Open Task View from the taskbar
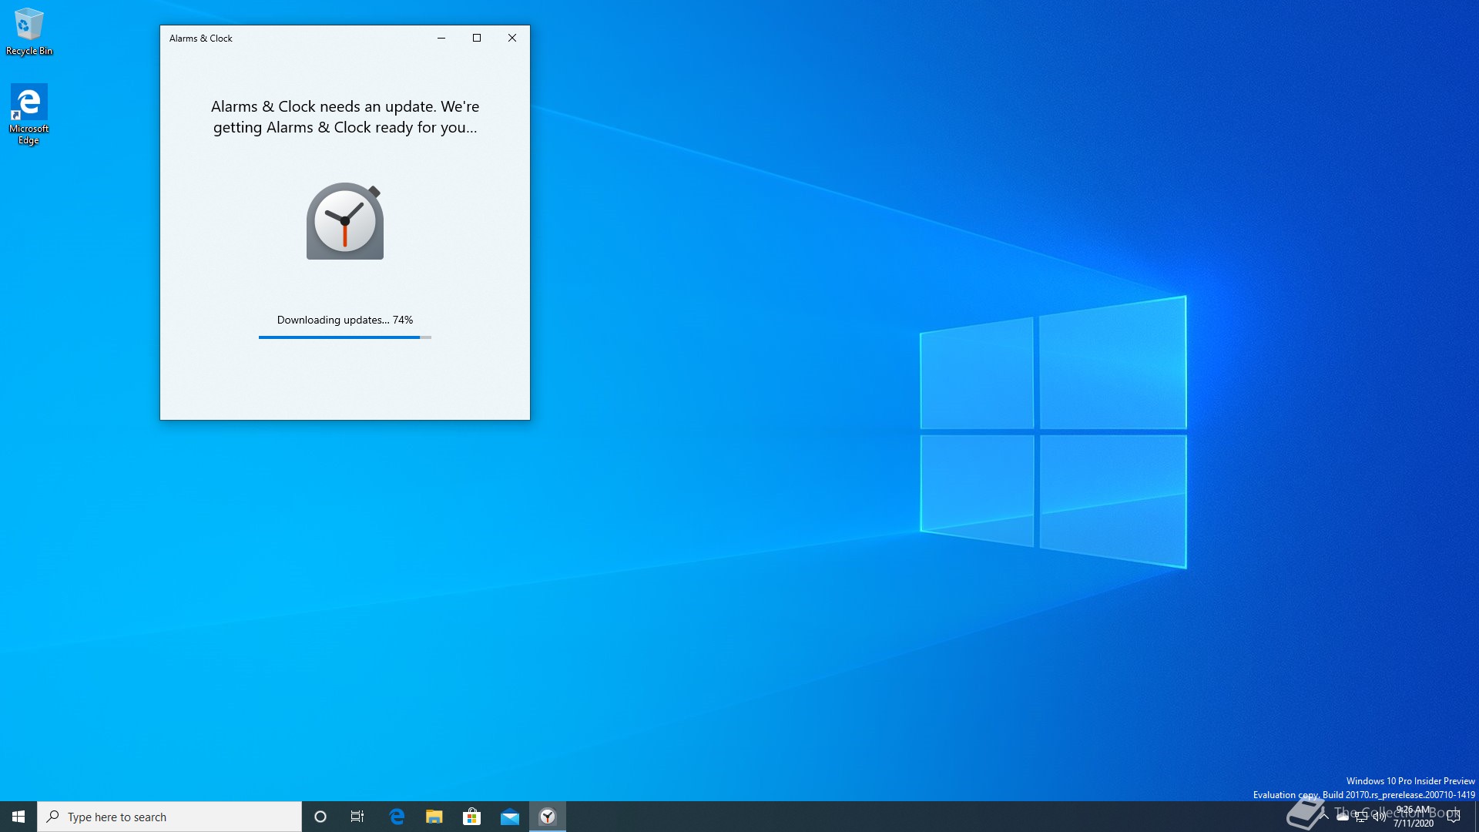 click(357, 817)
